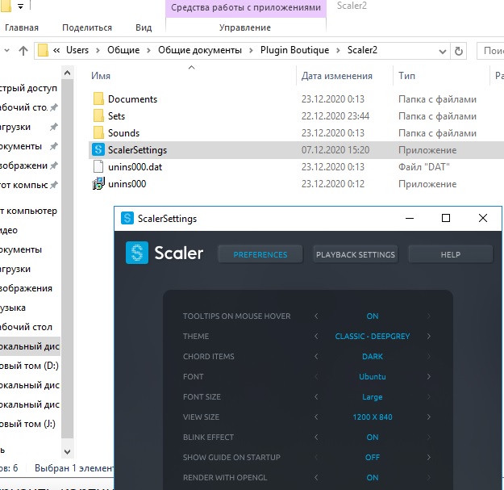Minimize the ScalerSettings window
Image resolution: width=504 pixels, height=490 pixels.
click(x=410, y=218)
